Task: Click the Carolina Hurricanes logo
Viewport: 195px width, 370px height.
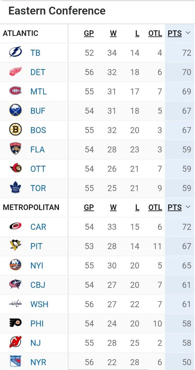Action: [15, 227]
